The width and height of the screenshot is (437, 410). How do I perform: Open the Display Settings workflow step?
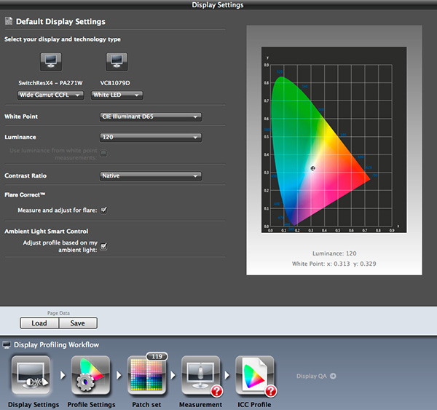coord(31,375)
